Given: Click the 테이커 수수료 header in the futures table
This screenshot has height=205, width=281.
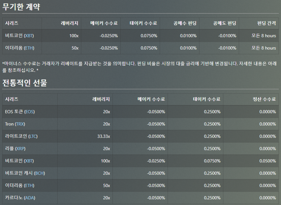Looking at the screenshot, I should (206, 99).
